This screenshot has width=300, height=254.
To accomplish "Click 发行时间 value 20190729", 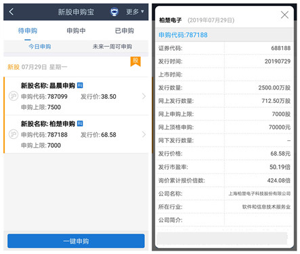I will click(x=278, y=62).
